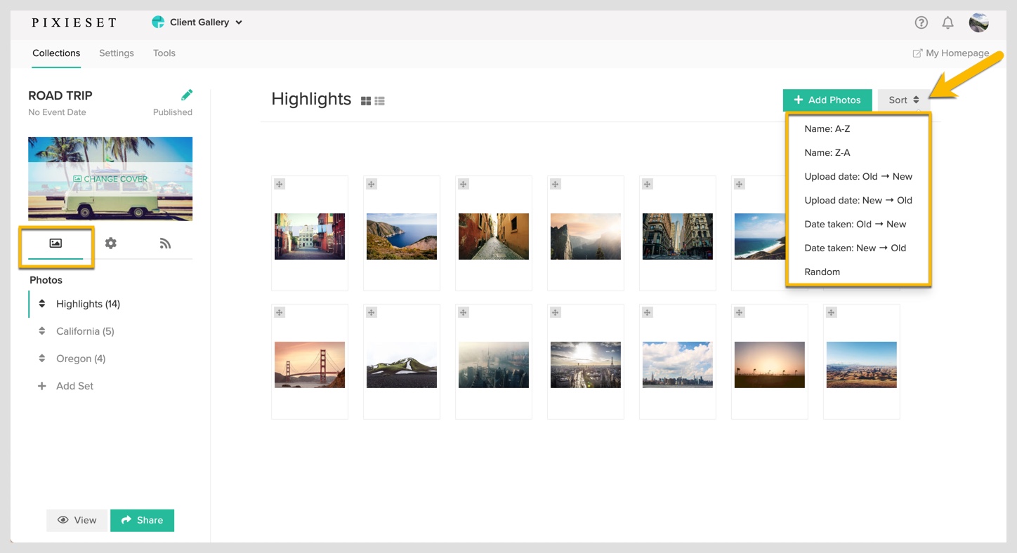Sort by Upload date: New to Old
The image size is (1017, 553).
[x=858, y=200]
